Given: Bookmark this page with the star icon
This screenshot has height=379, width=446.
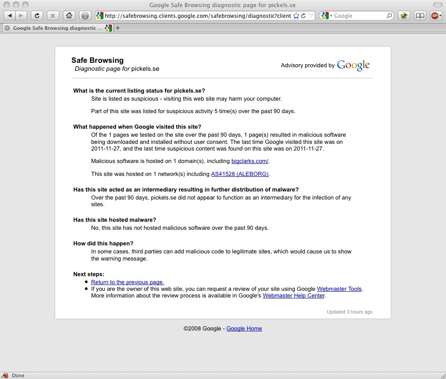Looking at the screenshot, I should [x=296, y=16].
